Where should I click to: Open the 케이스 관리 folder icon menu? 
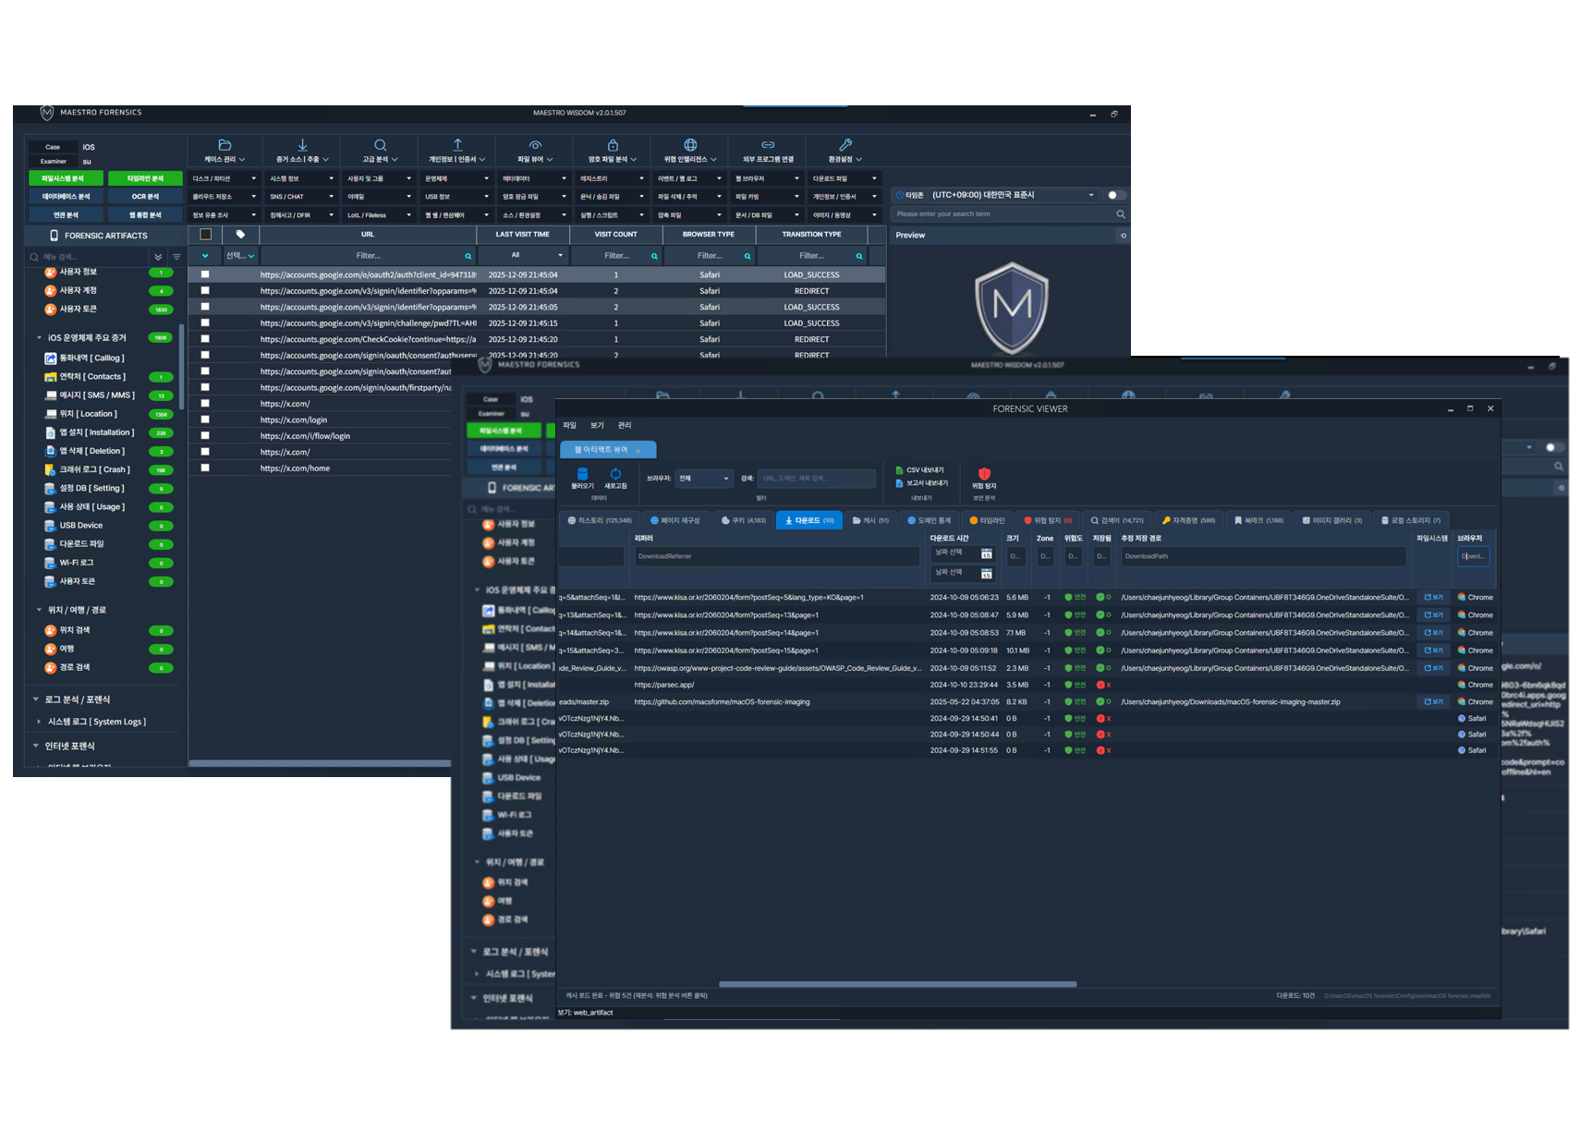click(x=225, y=145)
